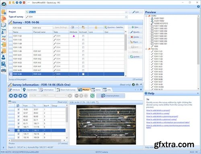Click the Linearize photos button

111,96
